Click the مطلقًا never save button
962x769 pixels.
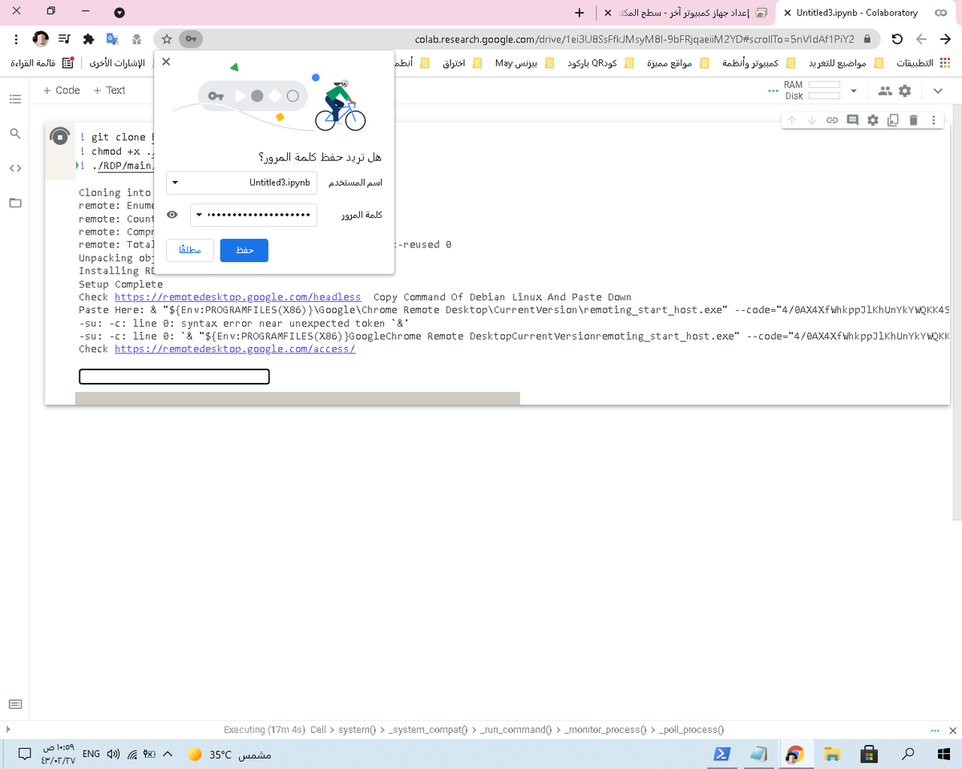(x=190, y=251)
